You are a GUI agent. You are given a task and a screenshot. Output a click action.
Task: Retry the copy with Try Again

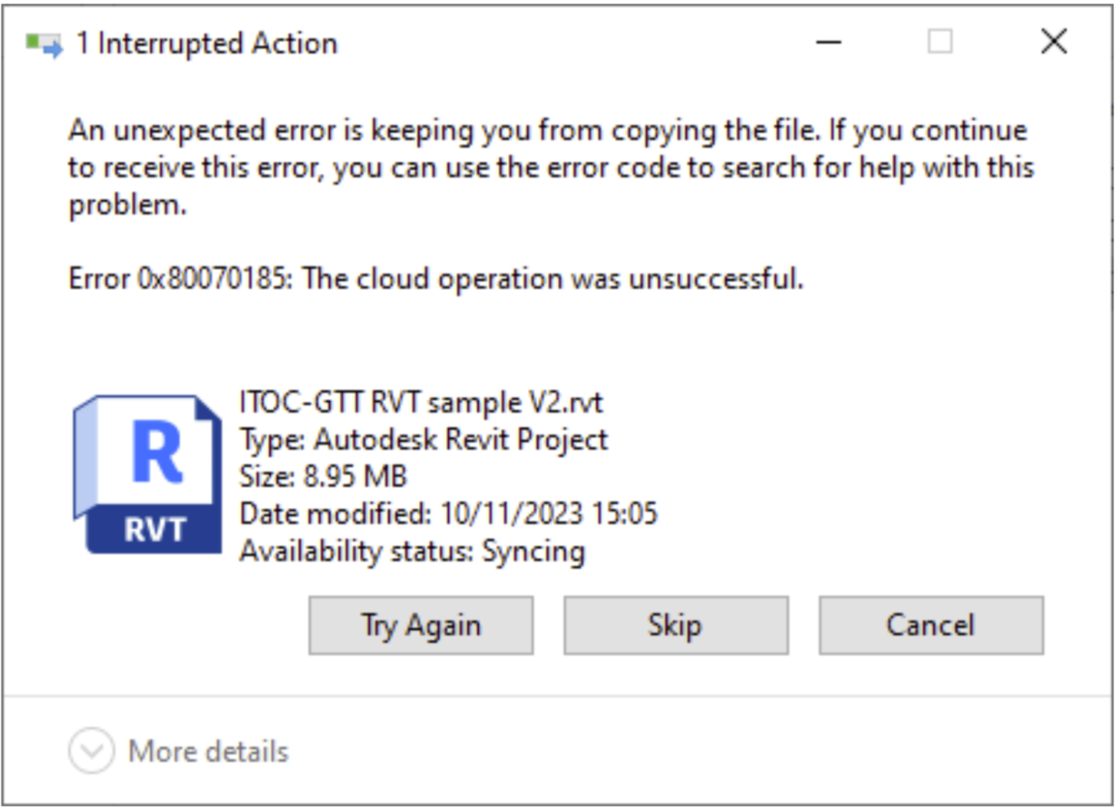point(421,625)
